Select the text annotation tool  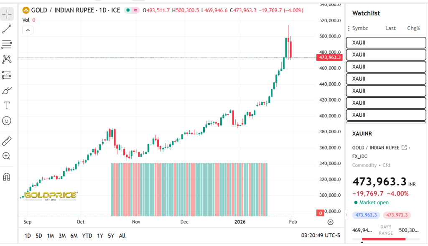coord(6,105)
